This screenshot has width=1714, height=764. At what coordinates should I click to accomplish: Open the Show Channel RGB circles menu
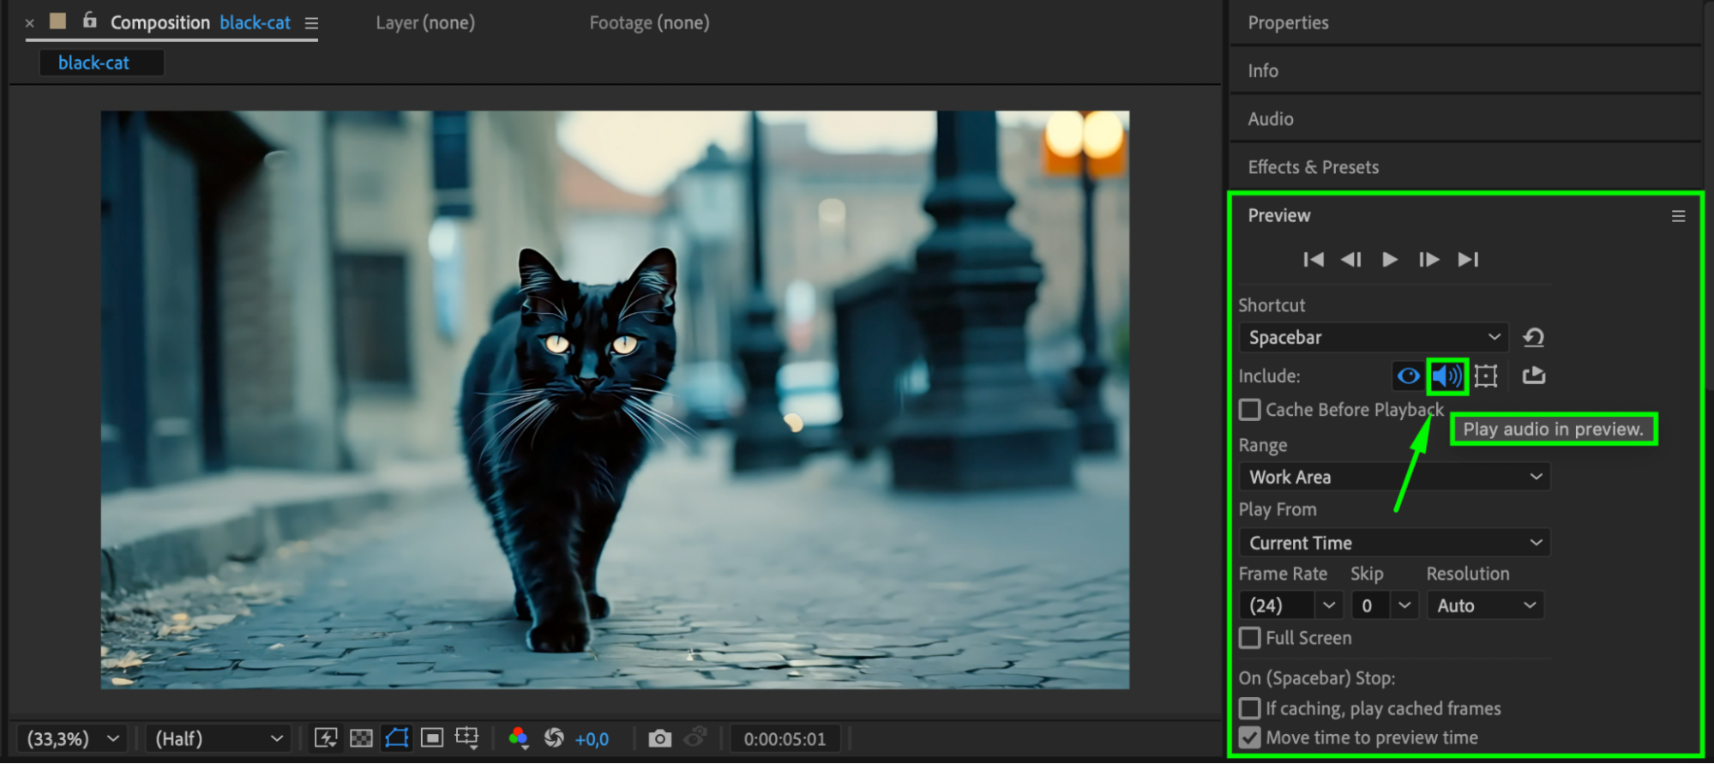(518, 738)
